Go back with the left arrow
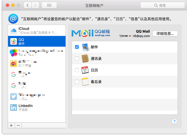This screenshot has height=136, width=187. (x=27, y=5)
